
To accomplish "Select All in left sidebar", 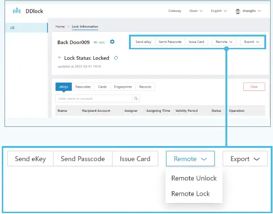I will click(x=26, y=28).
